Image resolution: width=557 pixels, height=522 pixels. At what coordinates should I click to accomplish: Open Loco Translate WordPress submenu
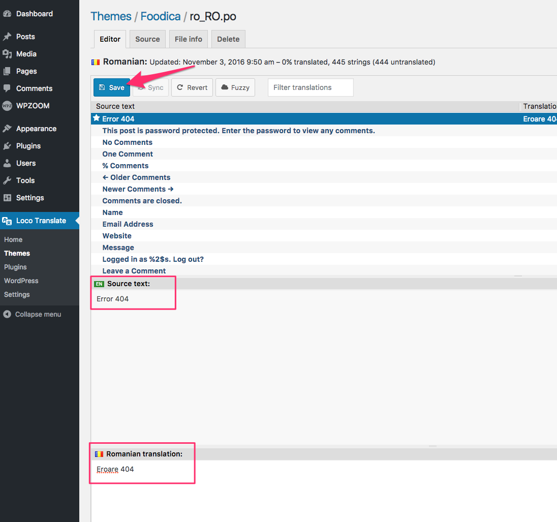coord(21,281)
